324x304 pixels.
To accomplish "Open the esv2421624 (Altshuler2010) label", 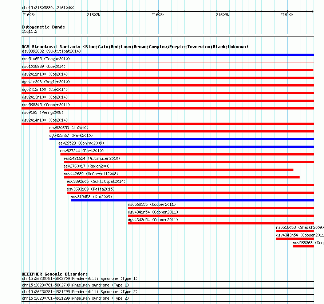I will click(x=92, y=158).
